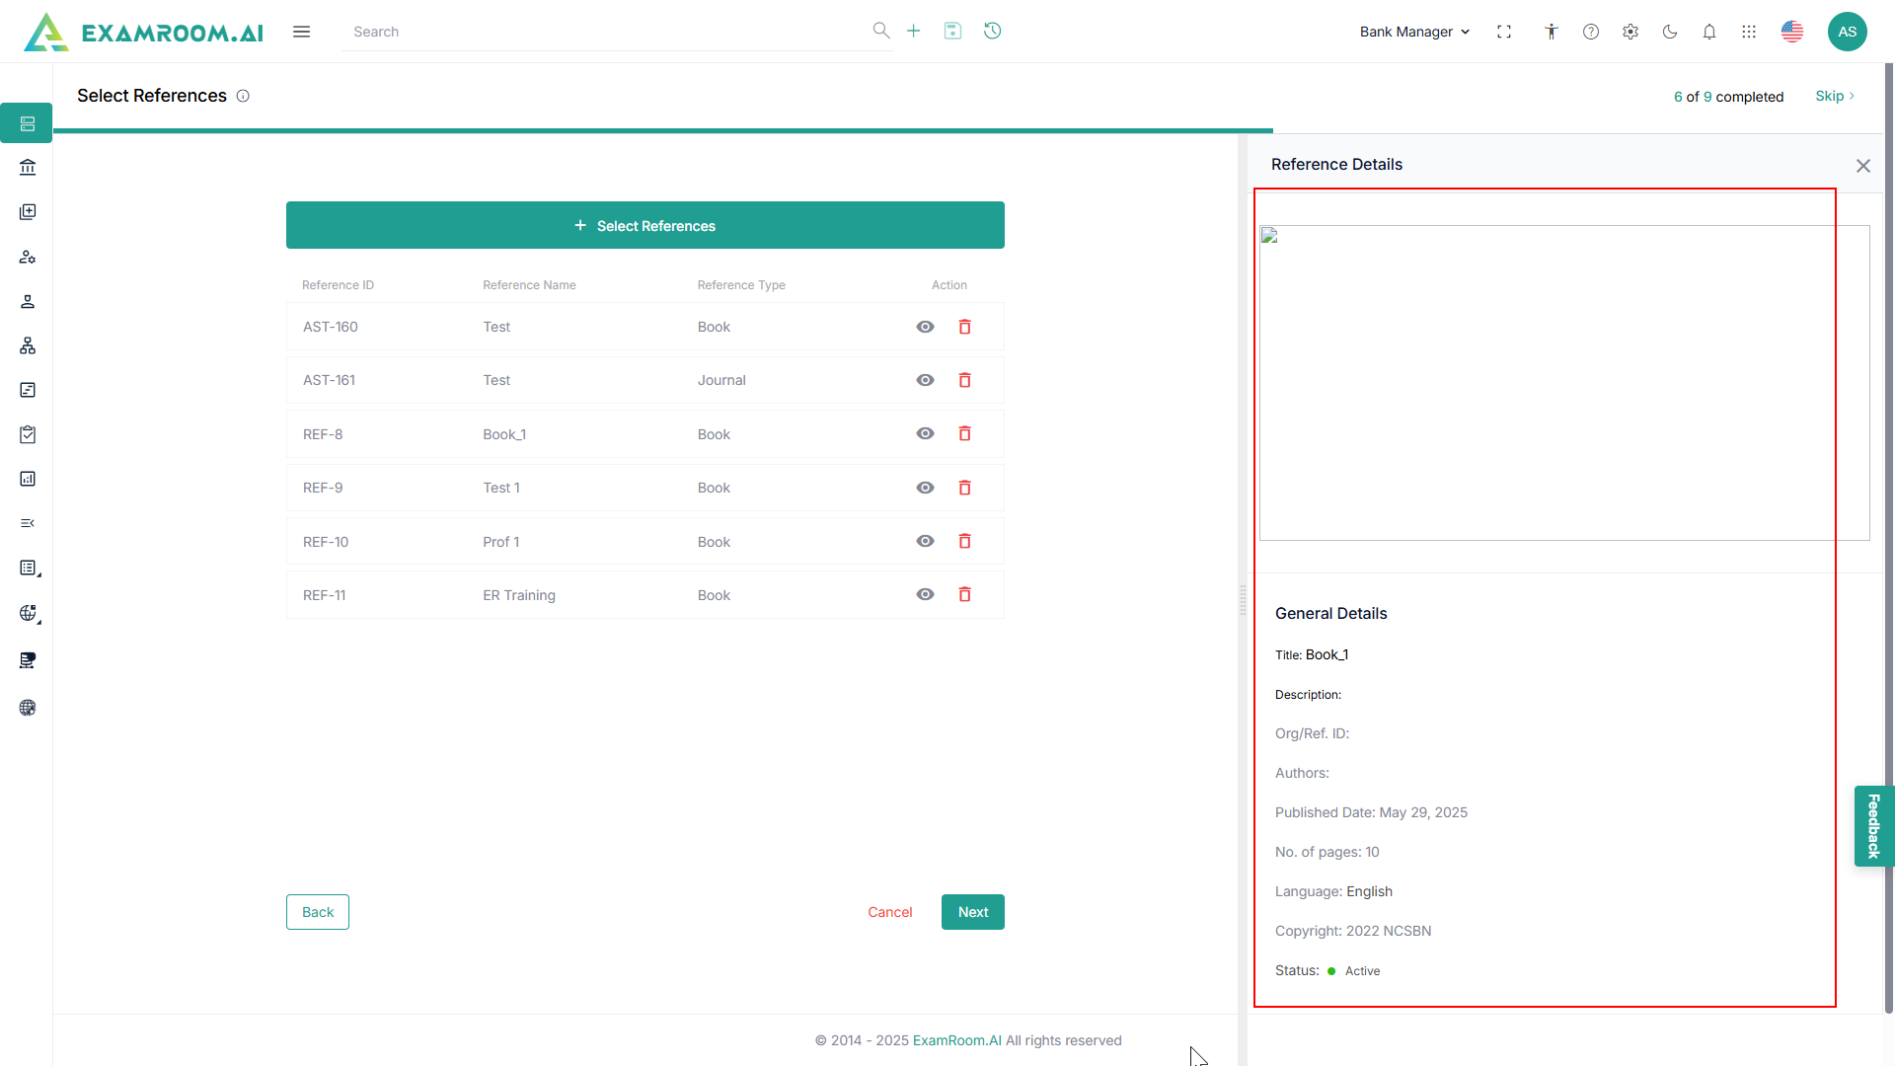Open the notifications bell
Image resolution: width=1895 pixels, height=1066 pixels.
1709,32
